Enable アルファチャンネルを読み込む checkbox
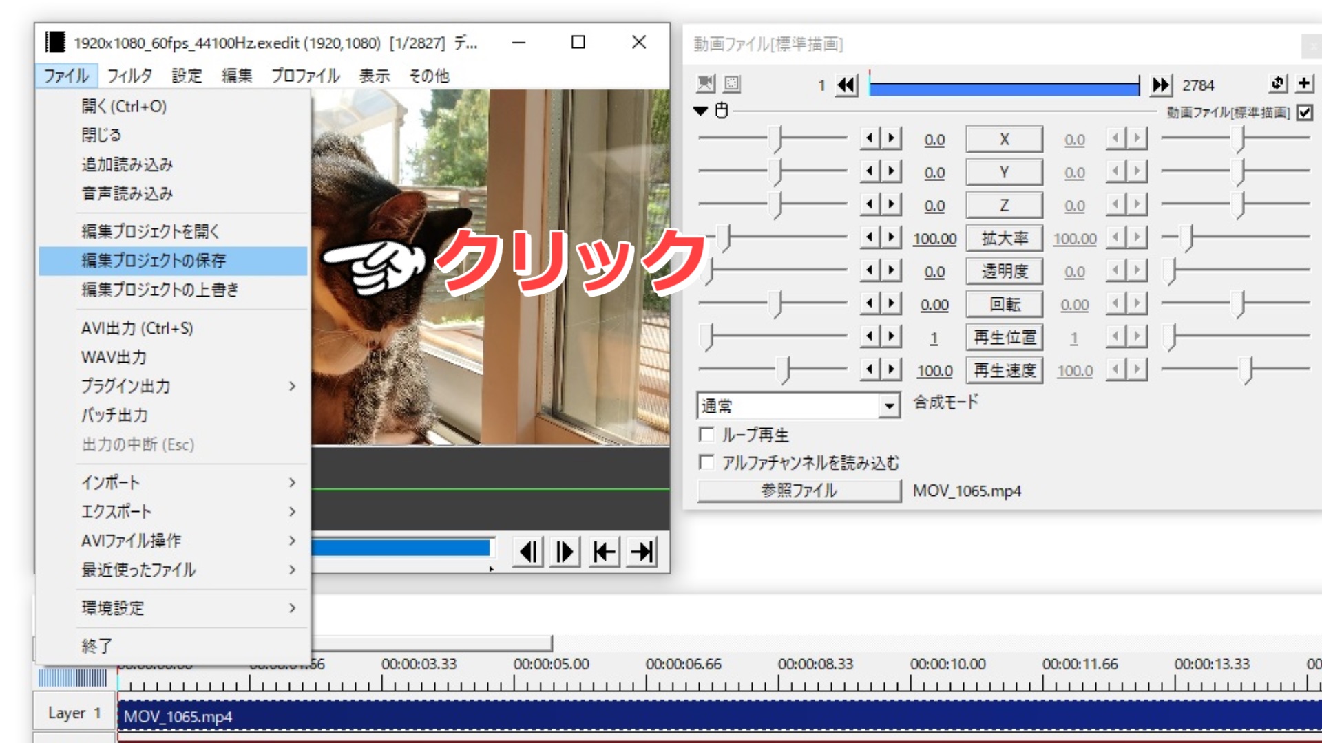This screenshot has width=1322, height=743. tap(706, 462)
